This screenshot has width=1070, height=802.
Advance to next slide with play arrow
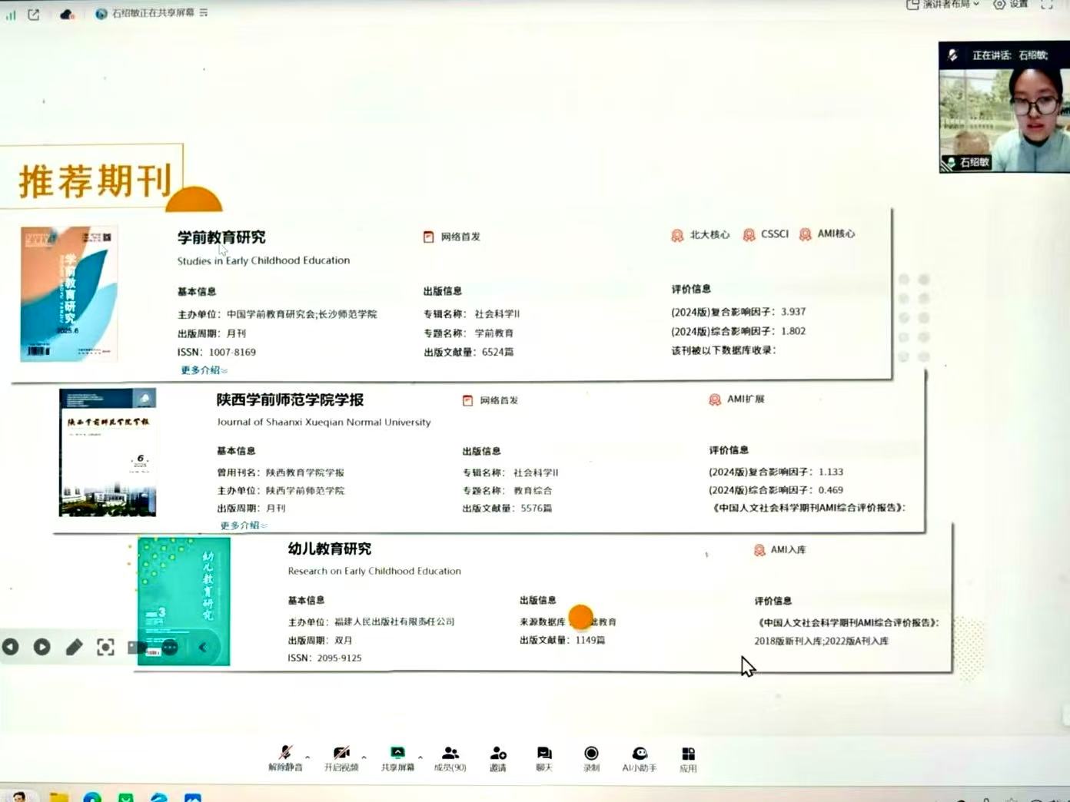(42, 647)
